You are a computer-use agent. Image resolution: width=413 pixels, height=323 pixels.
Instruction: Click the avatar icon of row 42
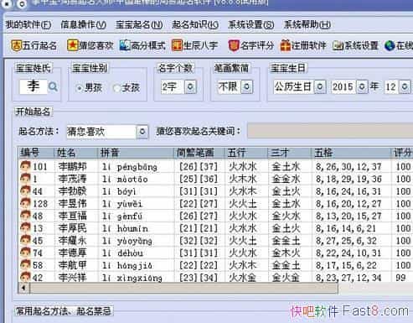pos(25,277)
